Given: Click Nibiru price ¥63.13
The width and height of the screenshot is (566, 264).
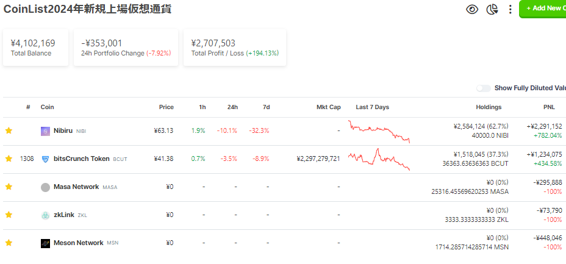Looking at the screenshot, I should click(163, 130).
